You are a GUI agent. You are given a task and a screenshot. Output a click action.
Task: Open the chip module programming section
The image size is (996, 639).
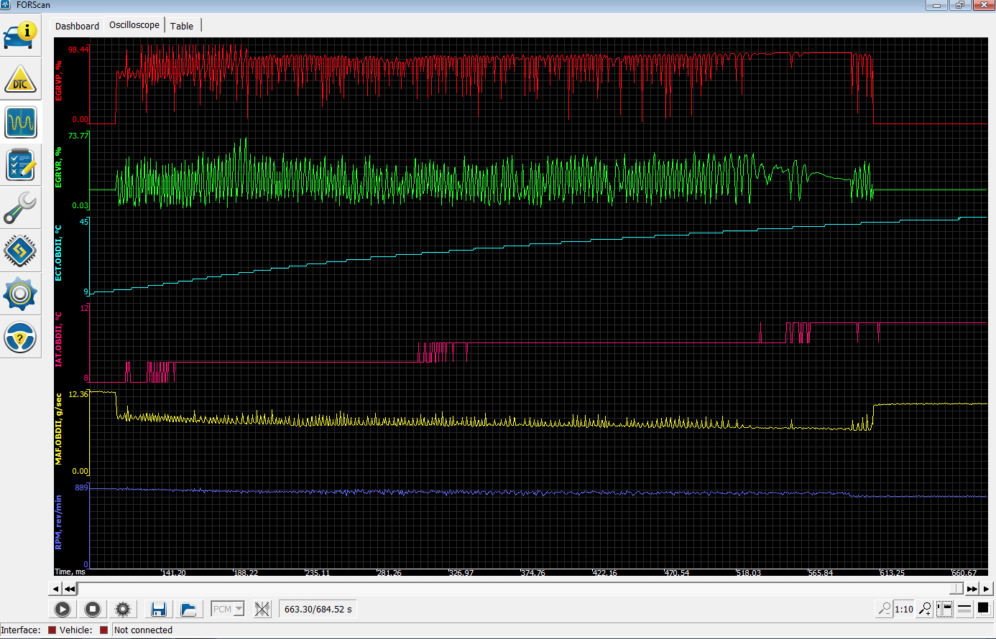(20, 251)
